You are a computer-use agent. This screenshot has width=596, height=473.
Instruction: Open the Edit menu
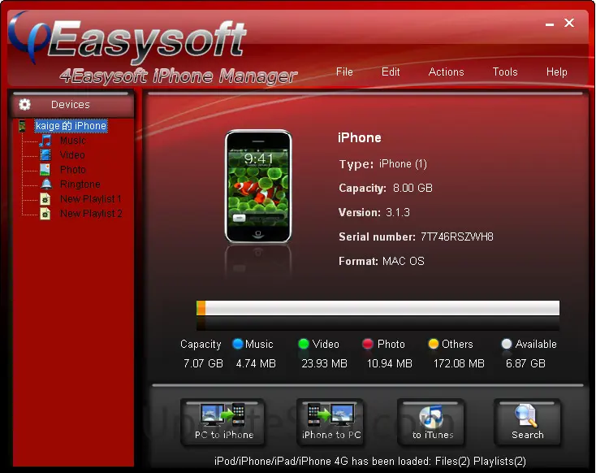pyautogui.click(x=391, y=72)
